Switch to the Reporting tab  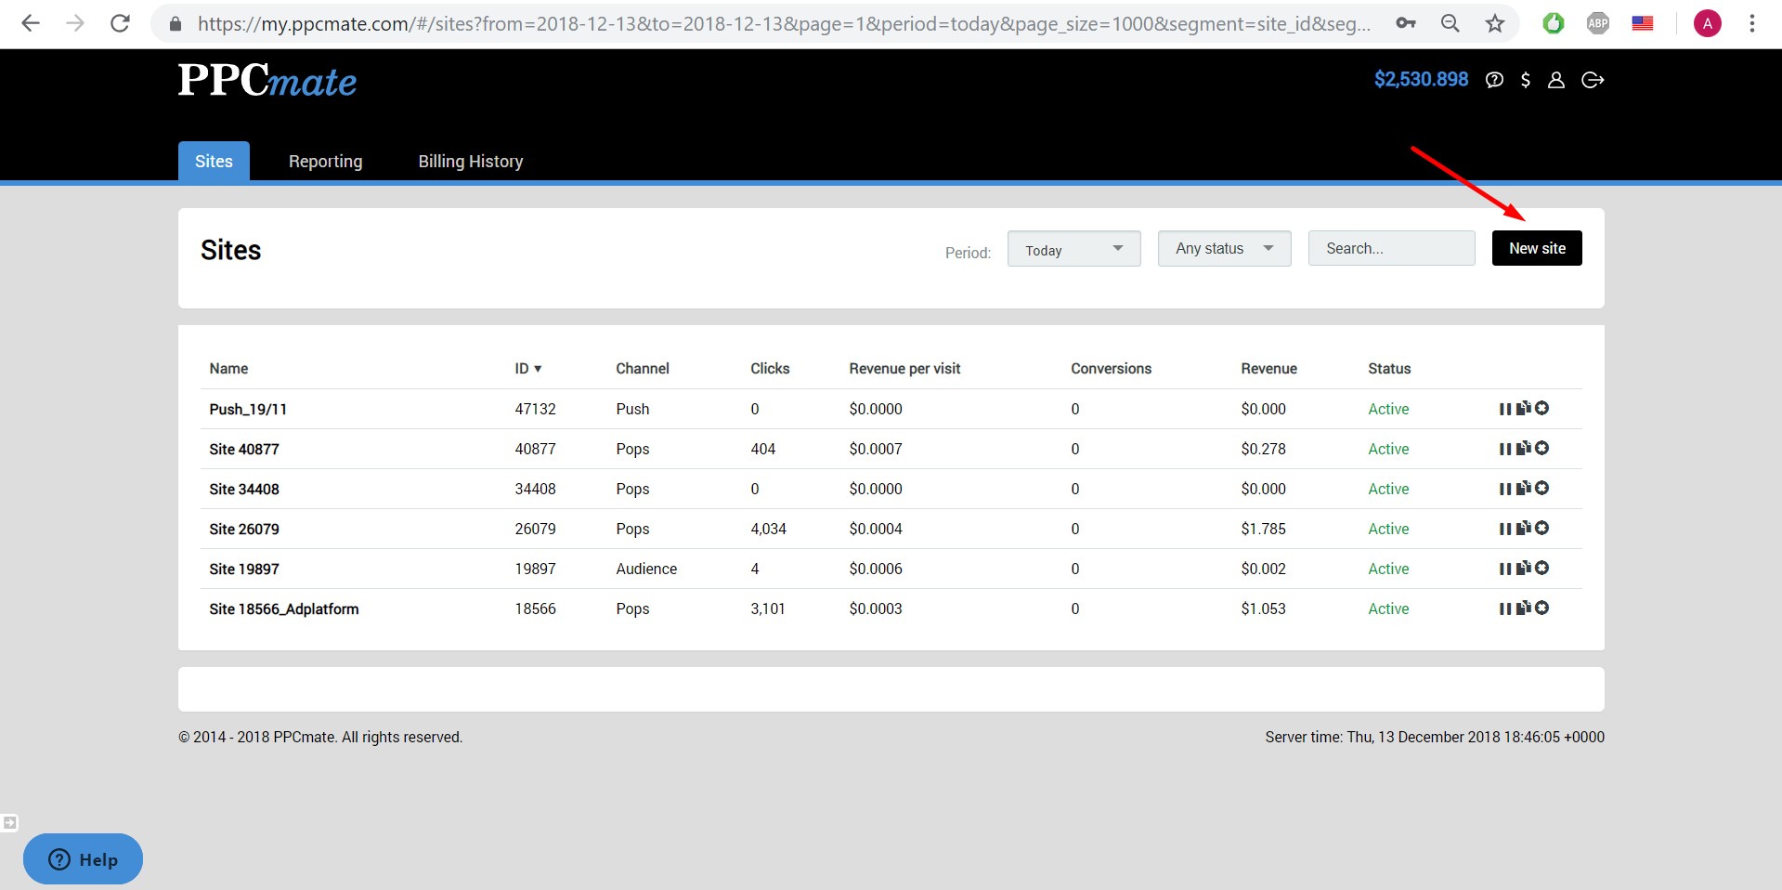tap(325, 162)
